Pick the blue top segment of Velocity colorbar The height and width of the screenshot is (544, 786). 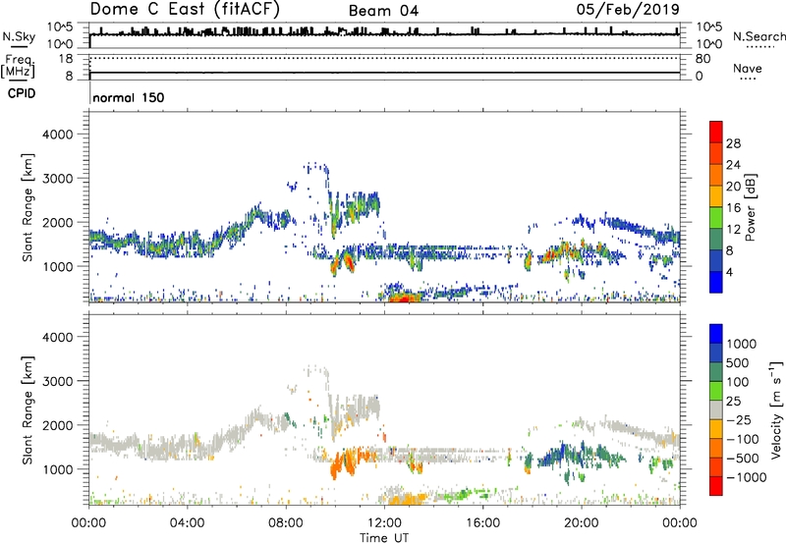pos(716,334)
